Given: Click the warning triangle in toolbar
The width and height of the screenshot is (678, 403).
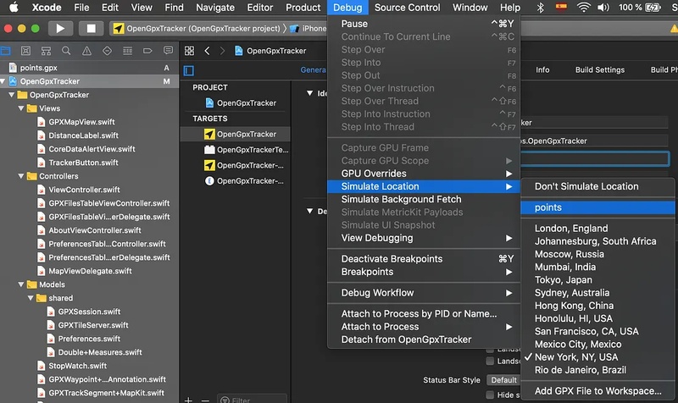Looking at the screenshot, I should (x=674, y=29).
